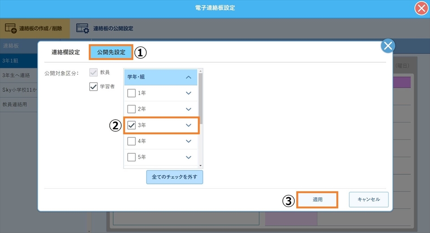Screen dimensions: 430x233
Task: Select the 公開先設定 tab
Action: tap(111, 52)
